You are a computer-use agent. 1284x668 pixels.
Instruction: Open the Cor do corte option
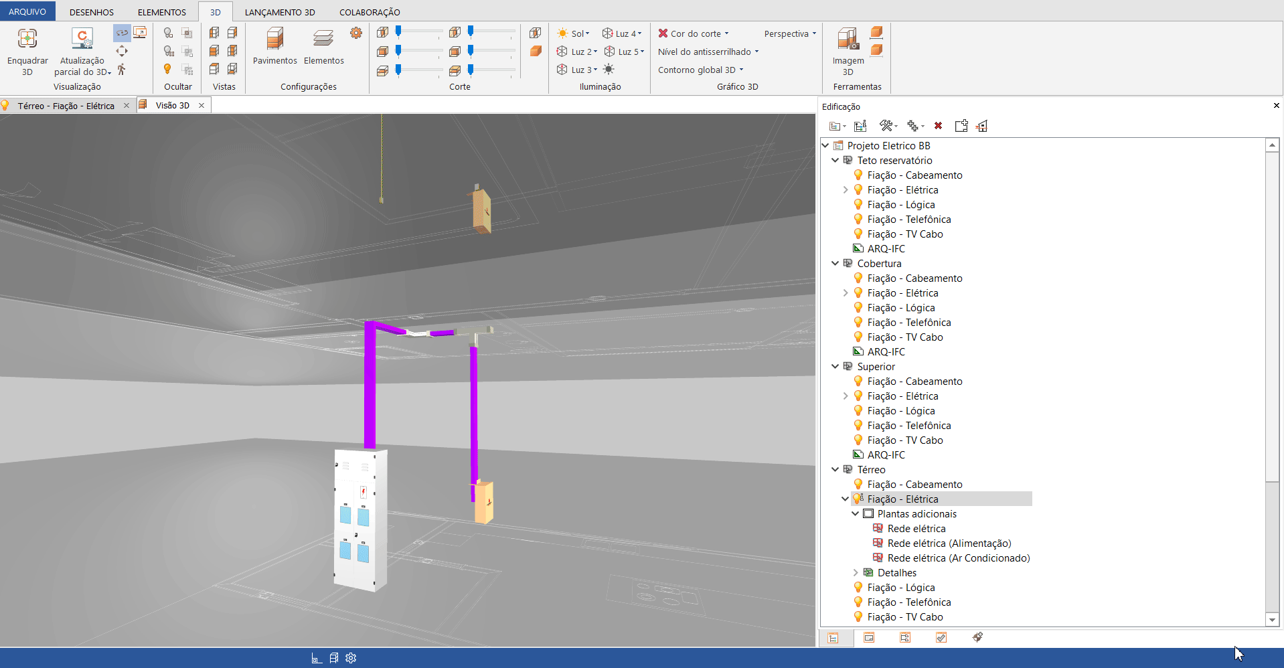(694, 33)
